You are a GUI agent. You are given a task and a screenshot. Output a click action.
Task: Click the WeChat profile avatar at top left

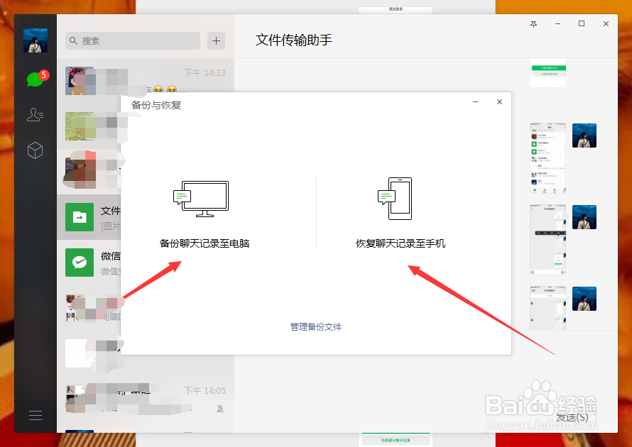(35, 40)
